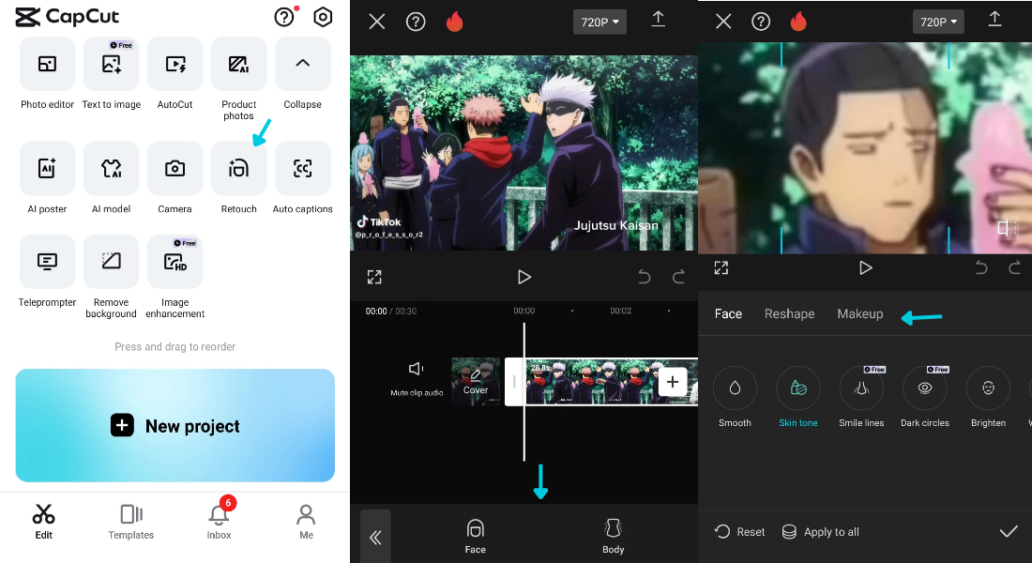Go to the Me profile tab
Screen dimensions: 1032x563
click(x=306, y=522)
